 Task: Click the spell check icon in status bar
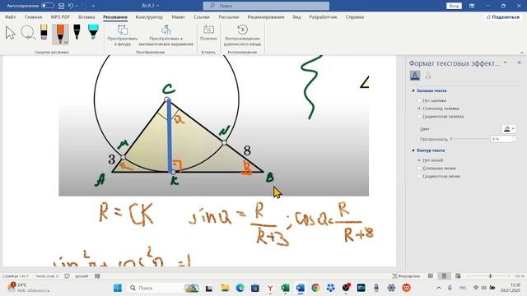click(x=68, y=276)
